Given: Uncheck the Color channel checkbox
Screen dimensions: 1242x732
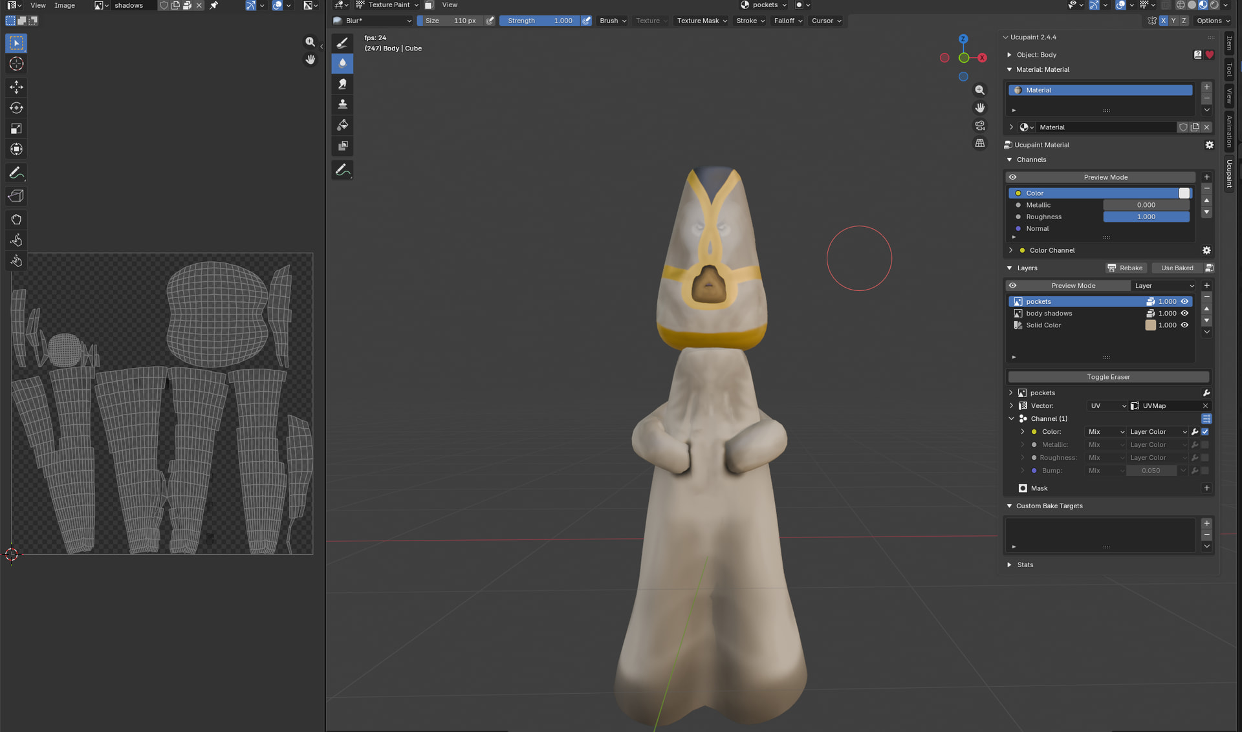Looking at the screenshot, I should tap(1204, 432).
